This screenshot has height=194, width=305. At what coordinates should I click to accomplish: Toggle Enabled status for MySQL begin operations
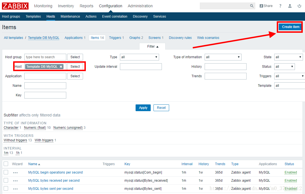[x=291, y=172]
